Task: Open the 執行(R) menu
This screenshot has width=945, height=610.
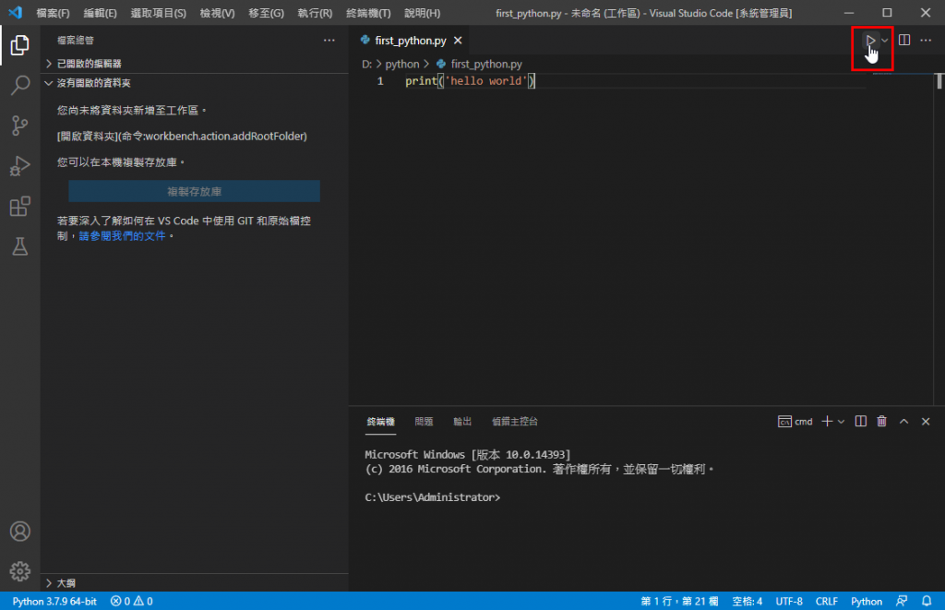Action: (315, 13)
